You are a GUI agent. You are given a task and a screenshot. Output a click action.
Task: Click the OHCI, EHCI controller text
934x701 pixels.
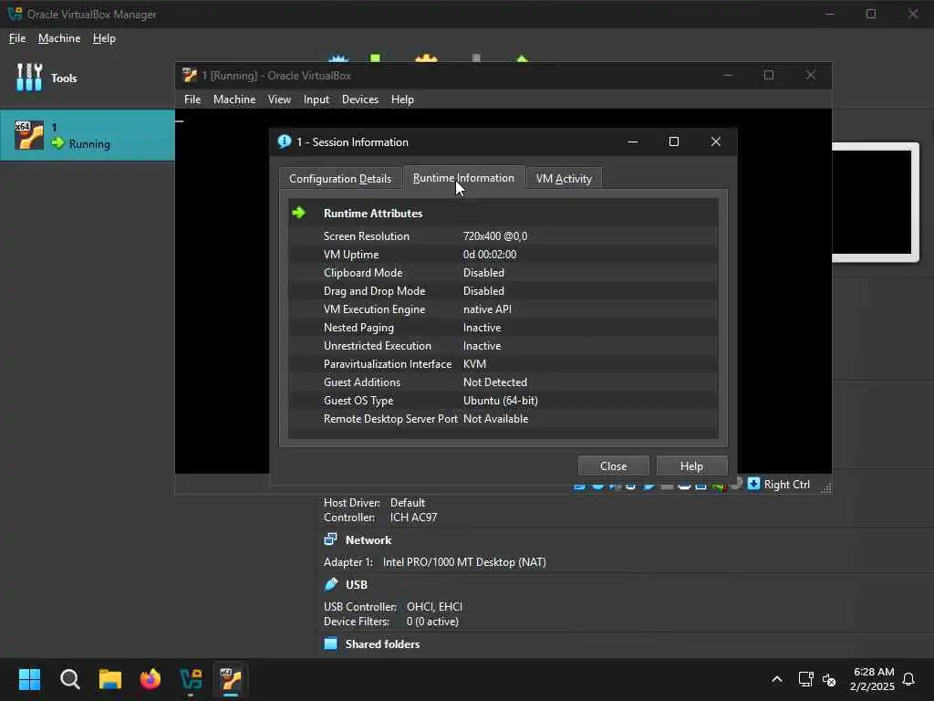pyautogui.click(x=434, y=606)
